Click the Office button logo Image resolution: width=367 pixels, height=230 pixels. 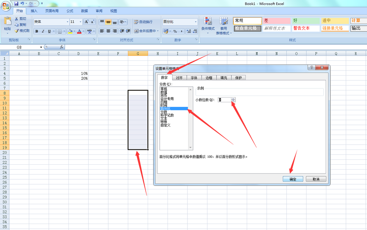pos(6,6)
